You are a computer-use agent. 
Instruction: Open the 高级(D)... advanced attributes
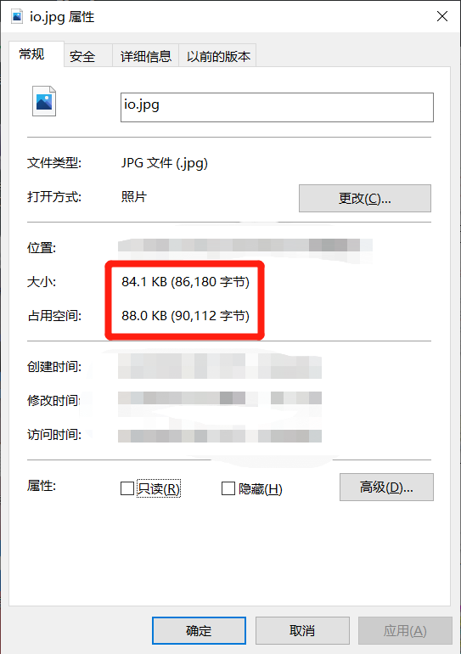(386, 487)
